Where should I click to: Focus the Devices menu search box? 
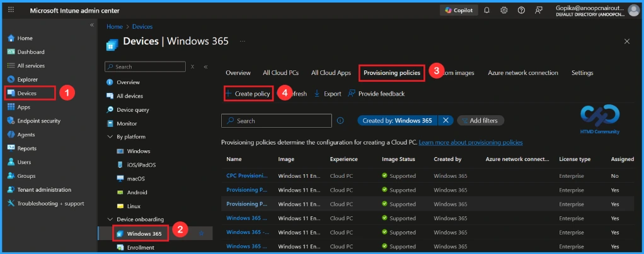coord(145,67)
